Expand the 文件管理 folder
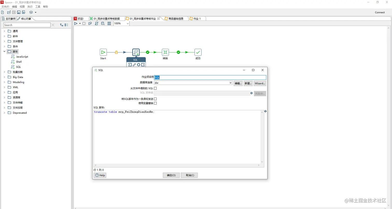This screenshot has width=392, height=209. pos(4,41)
